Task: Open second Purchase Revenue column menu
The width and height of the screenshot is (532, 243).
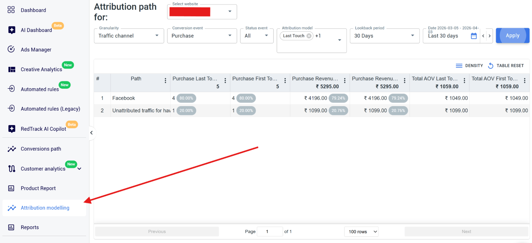Action: pyautogui.click(x=405, y=80)
